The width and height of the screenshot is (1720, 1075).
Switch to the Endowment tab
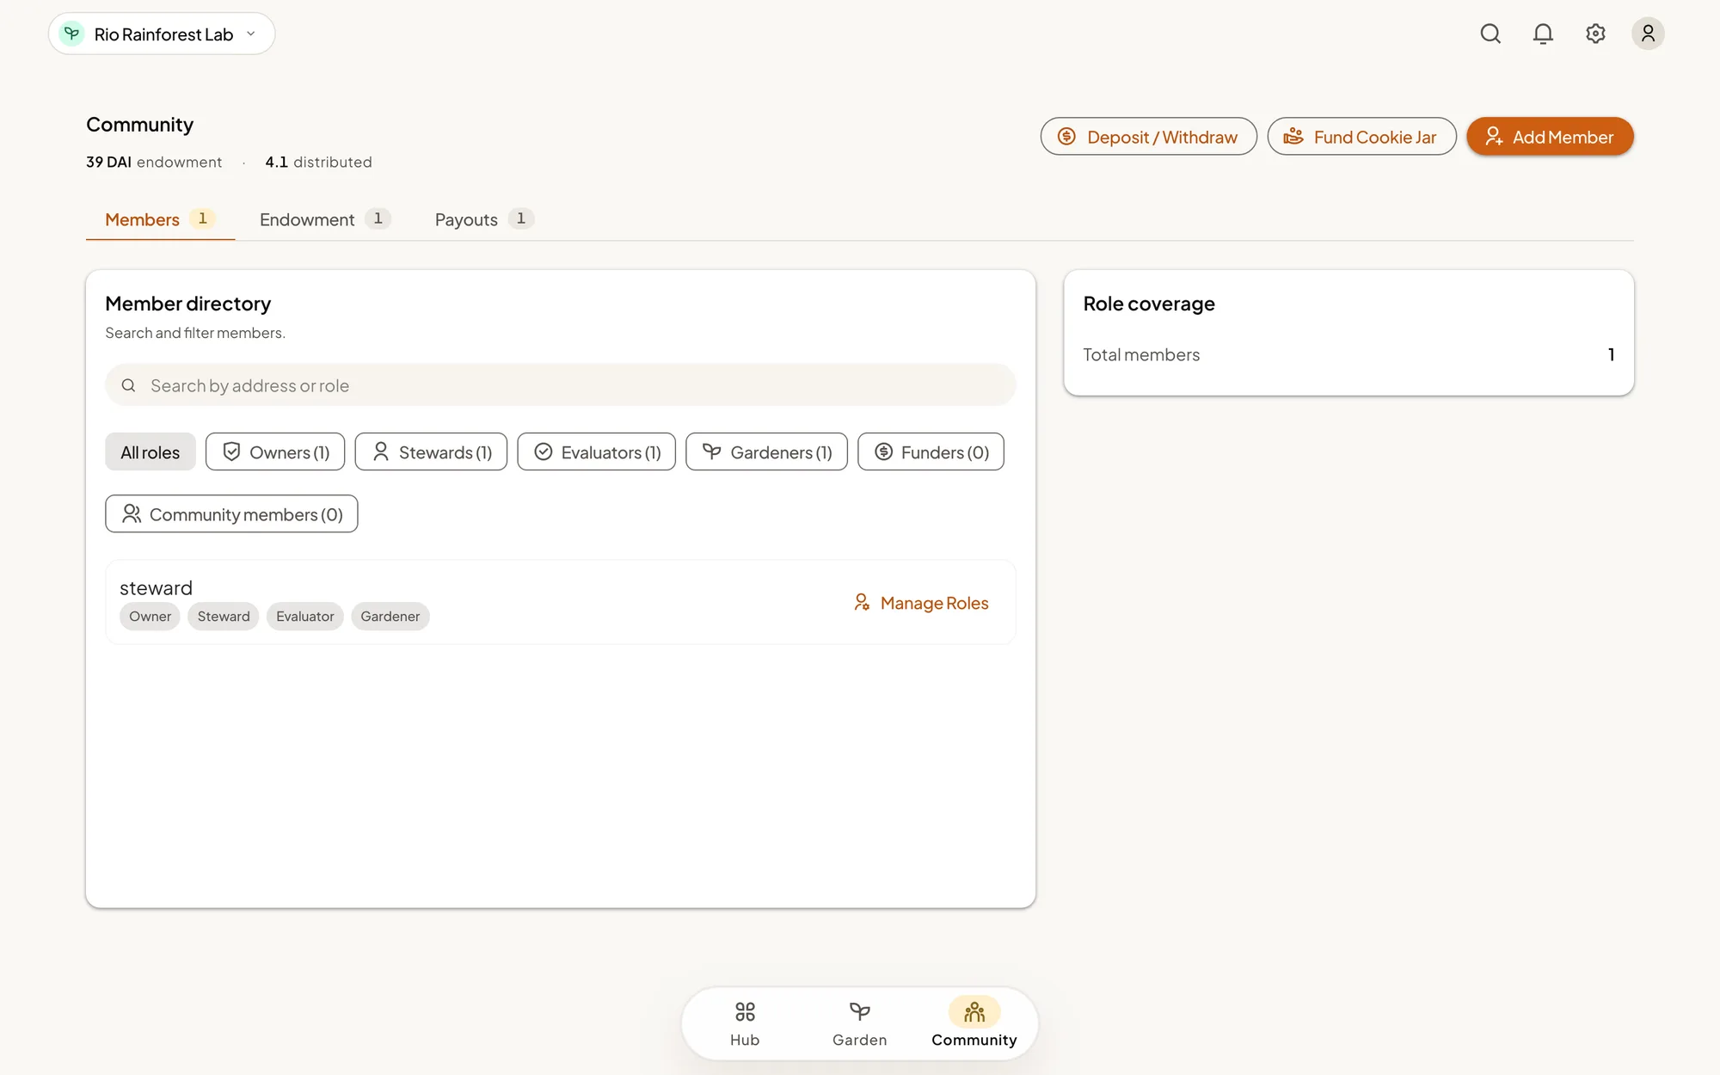(325, 219)
